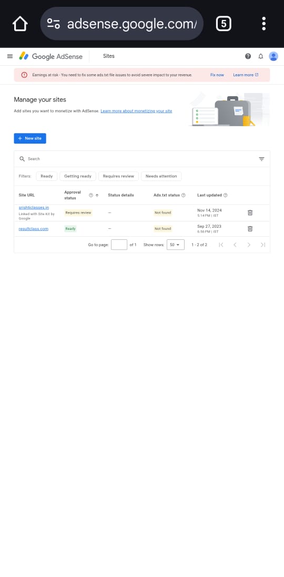Open the srishticlasses.in site link
The height and width of the screenshot is (577, 284).
(x=34, y=208)
